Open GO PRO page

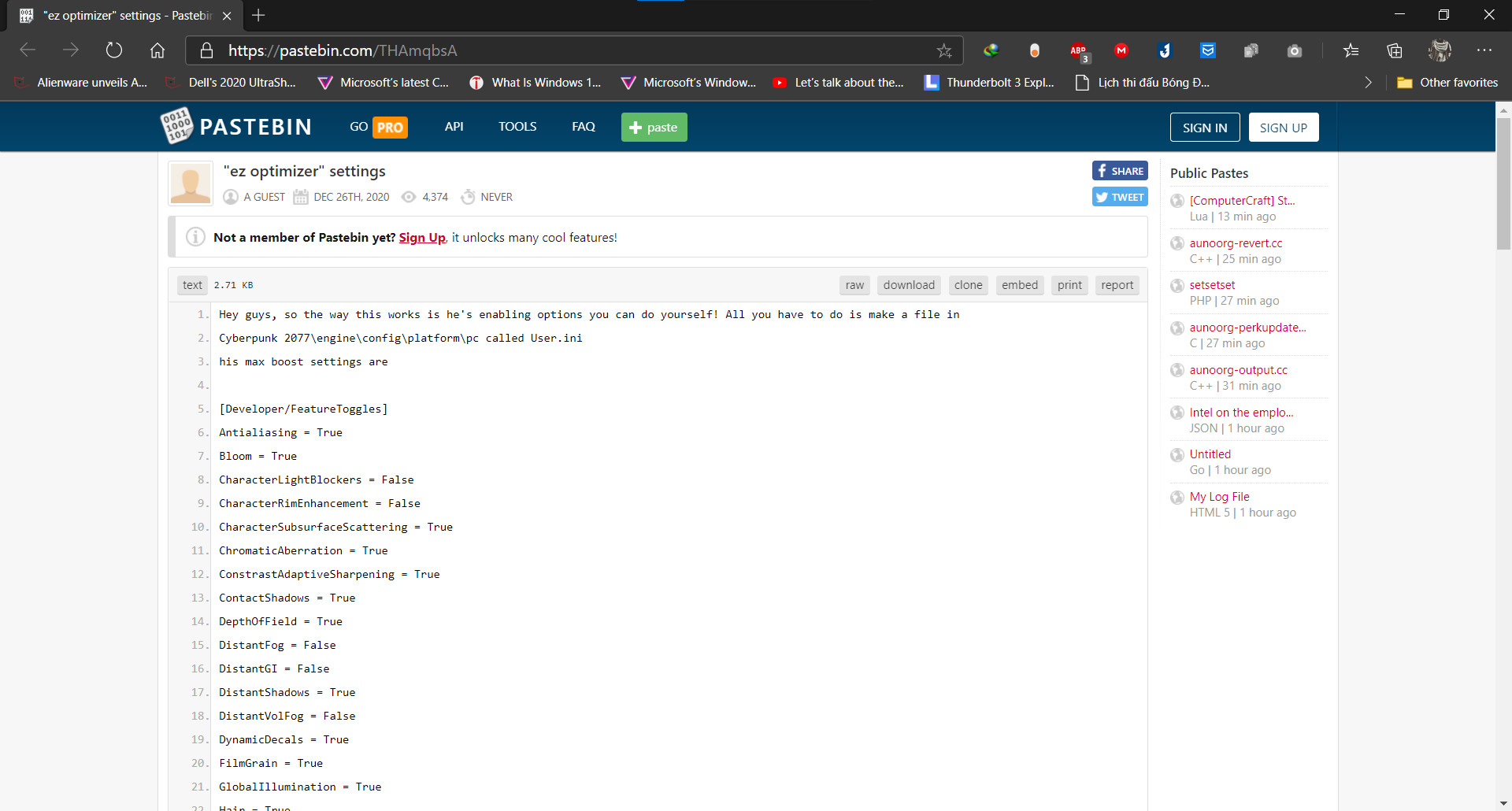379,127
